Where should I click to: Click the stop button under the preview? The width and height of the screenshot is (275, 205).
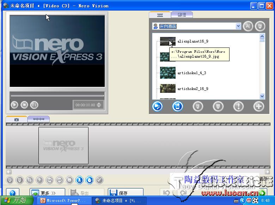pyautogui.click(x=24, y=105)
